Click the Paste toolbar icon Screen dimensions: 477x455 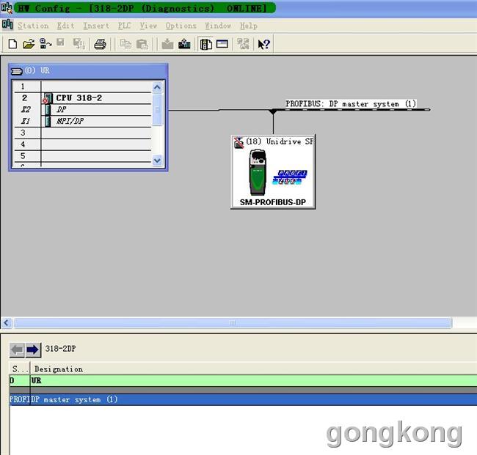coord(142,45)
